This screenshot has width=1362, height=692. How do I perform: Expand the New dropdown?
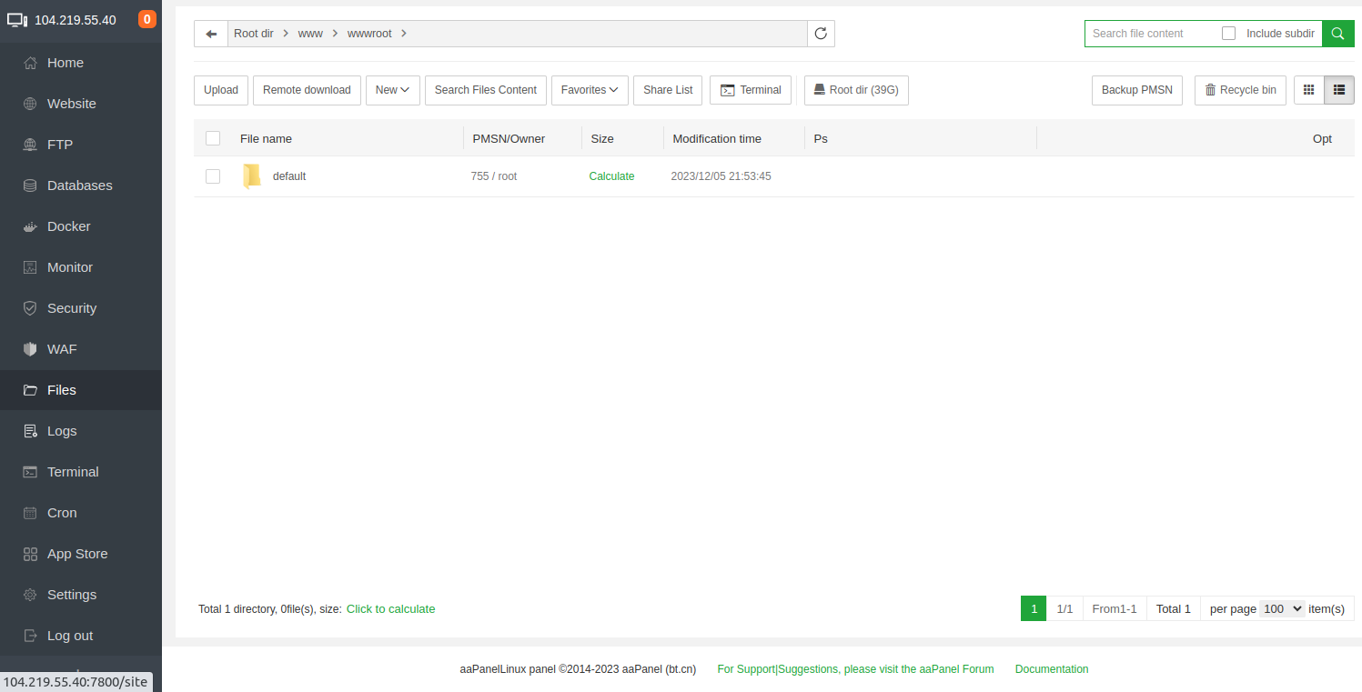392,90
